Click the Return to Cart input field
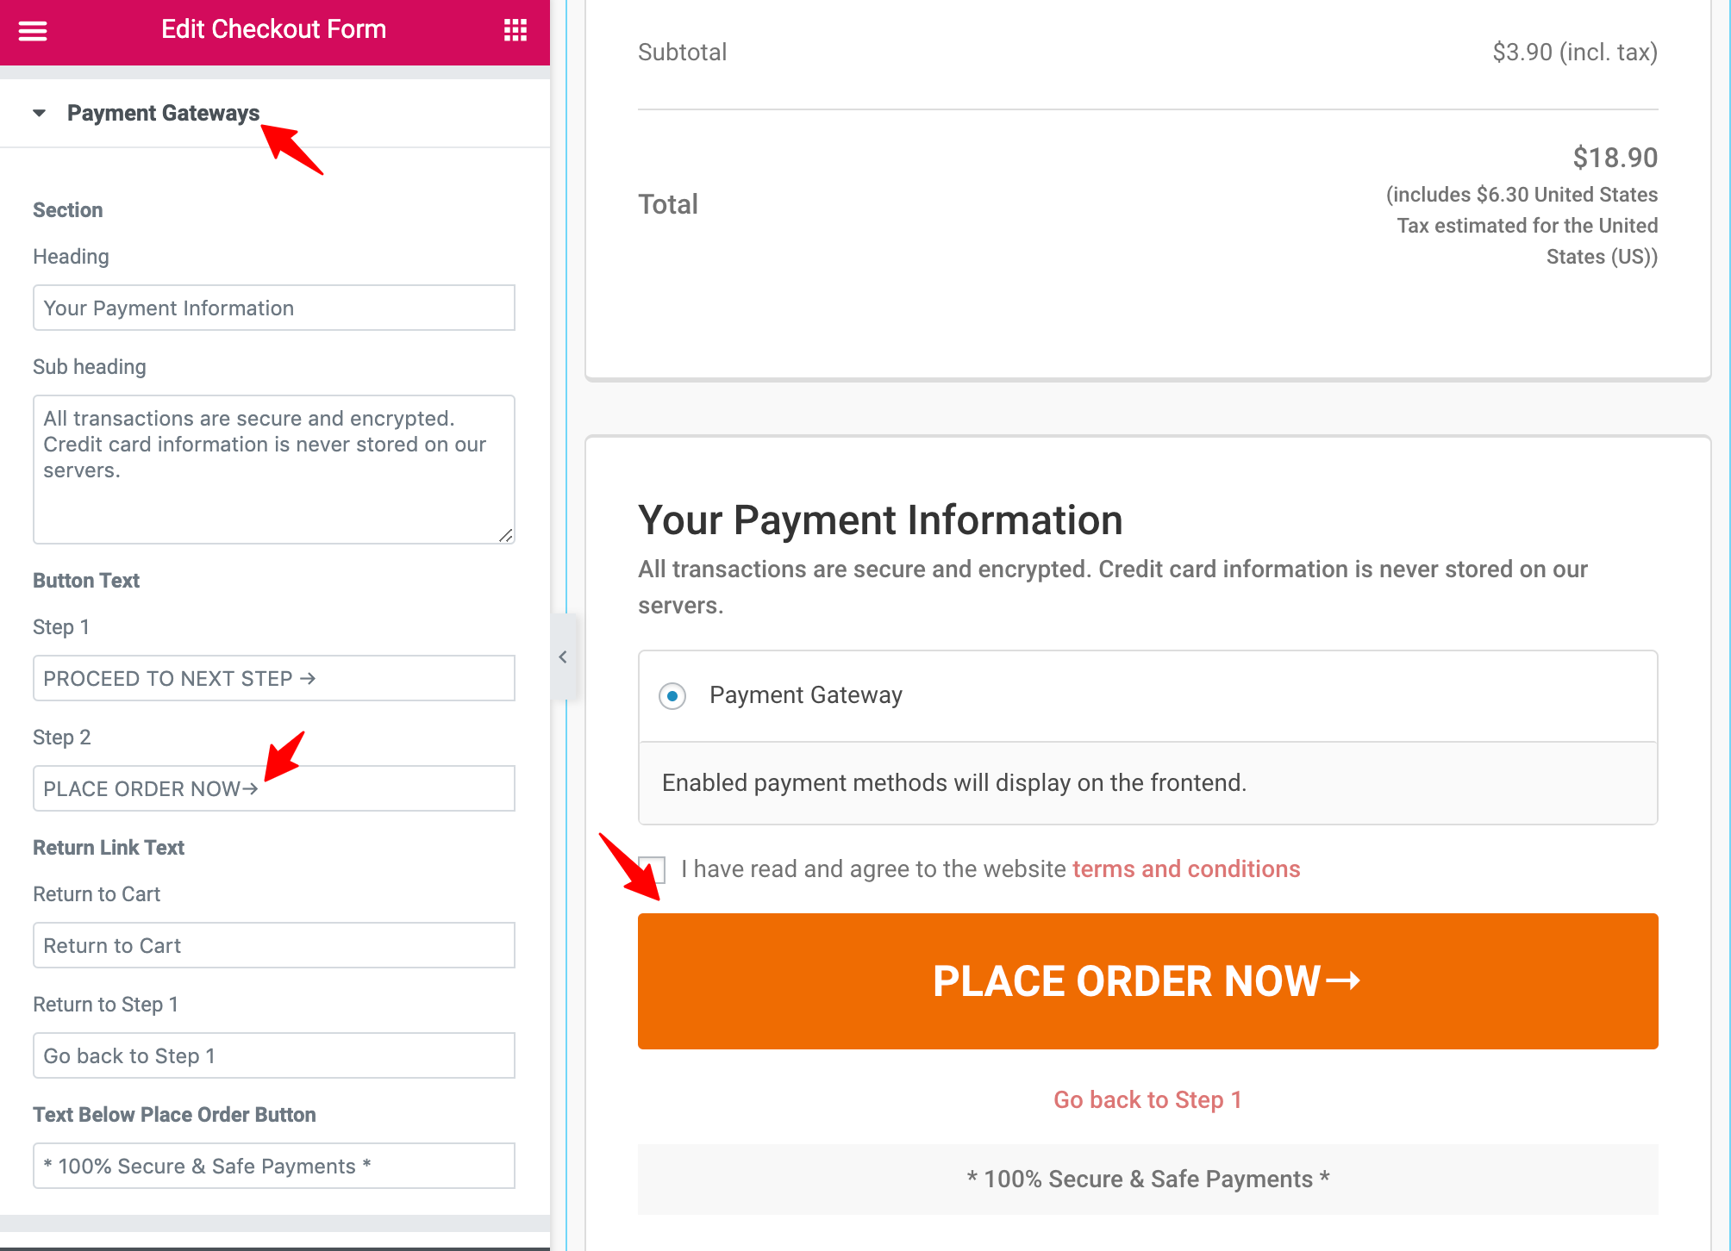The width and height of the screenshot is (1731, 1251). click(274, 945)
